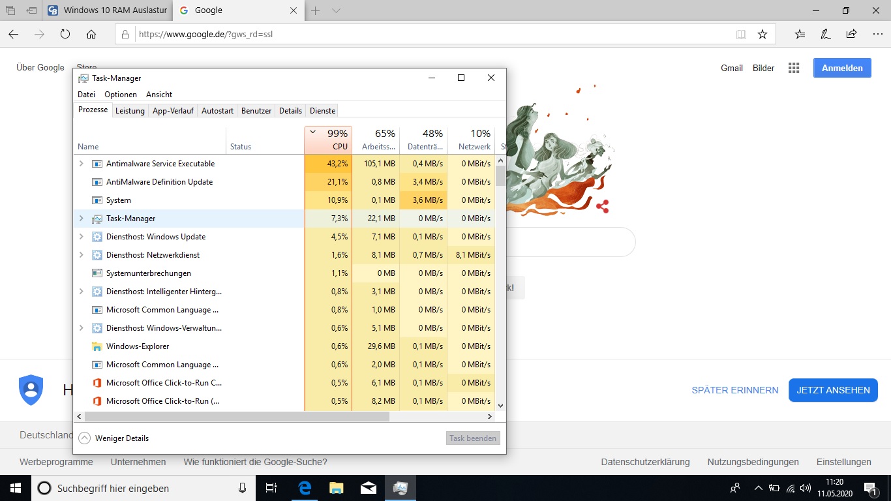Switch to the Leistung tab

tap(130, 111)
